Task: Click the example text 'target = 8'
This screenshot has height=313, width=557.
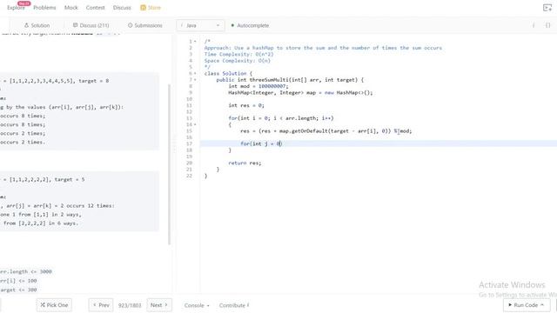Action: (94, 81)
